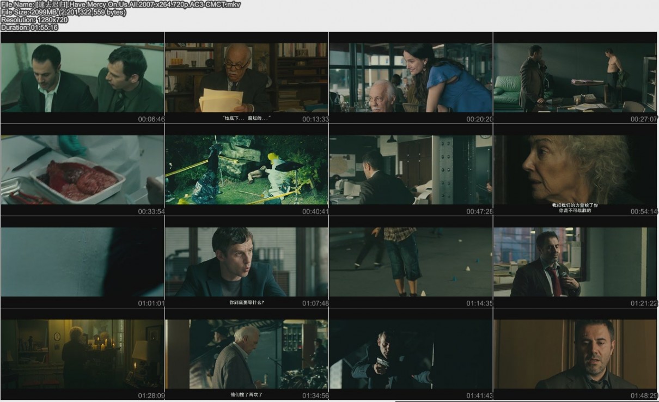Click timestamp label 01:48:29

point(644,395)
